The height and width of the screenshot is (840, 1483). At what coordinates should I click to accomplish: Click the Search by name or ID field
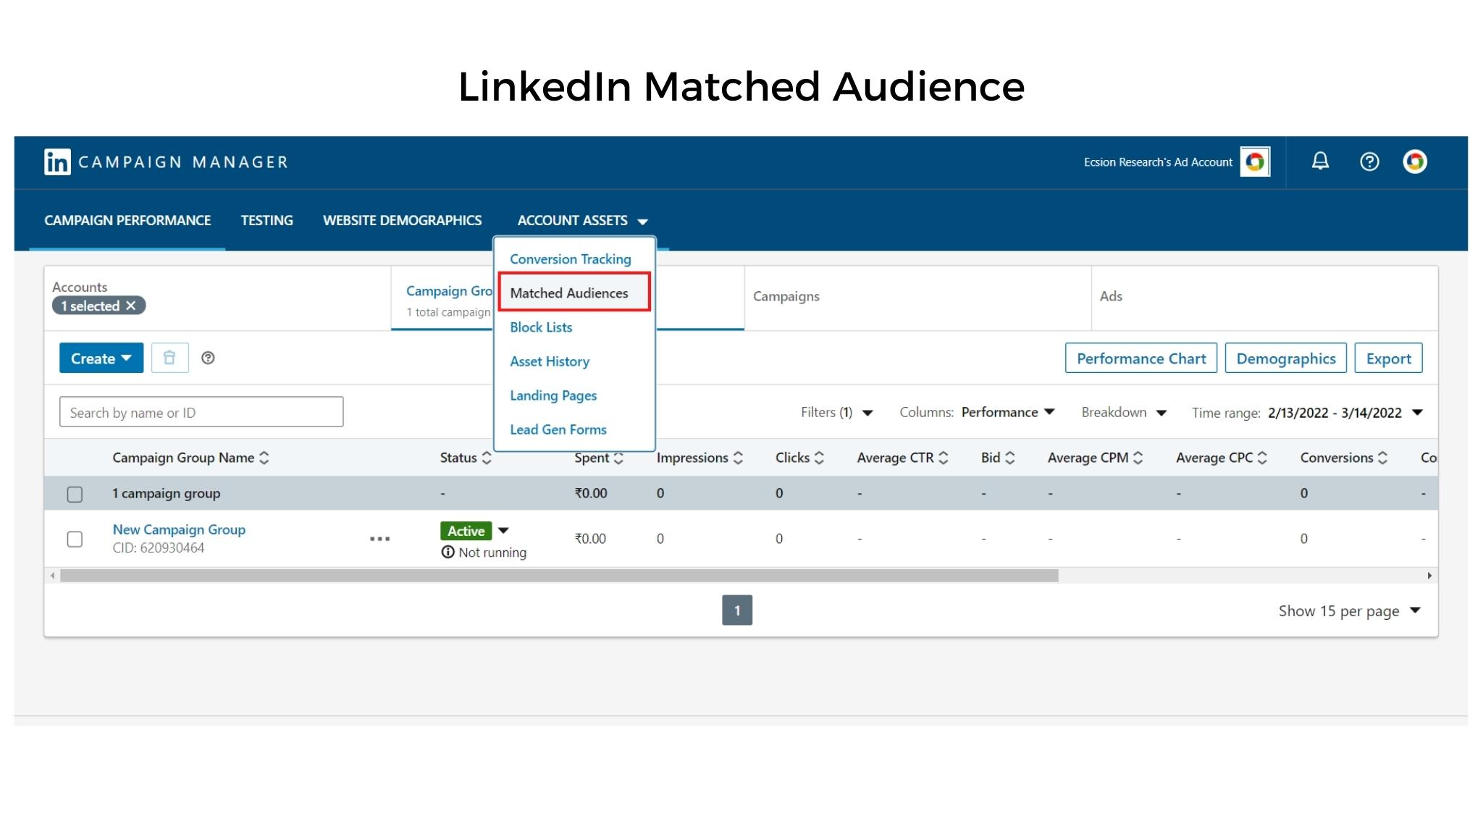pos(201,411)
